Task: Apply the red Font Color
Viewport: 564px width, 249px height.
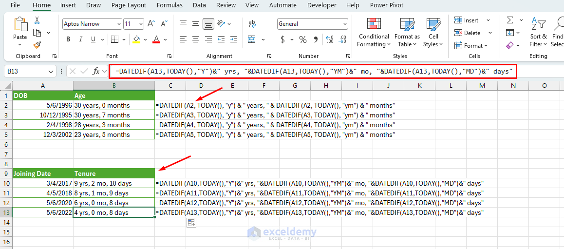Action: coord(156,39)
